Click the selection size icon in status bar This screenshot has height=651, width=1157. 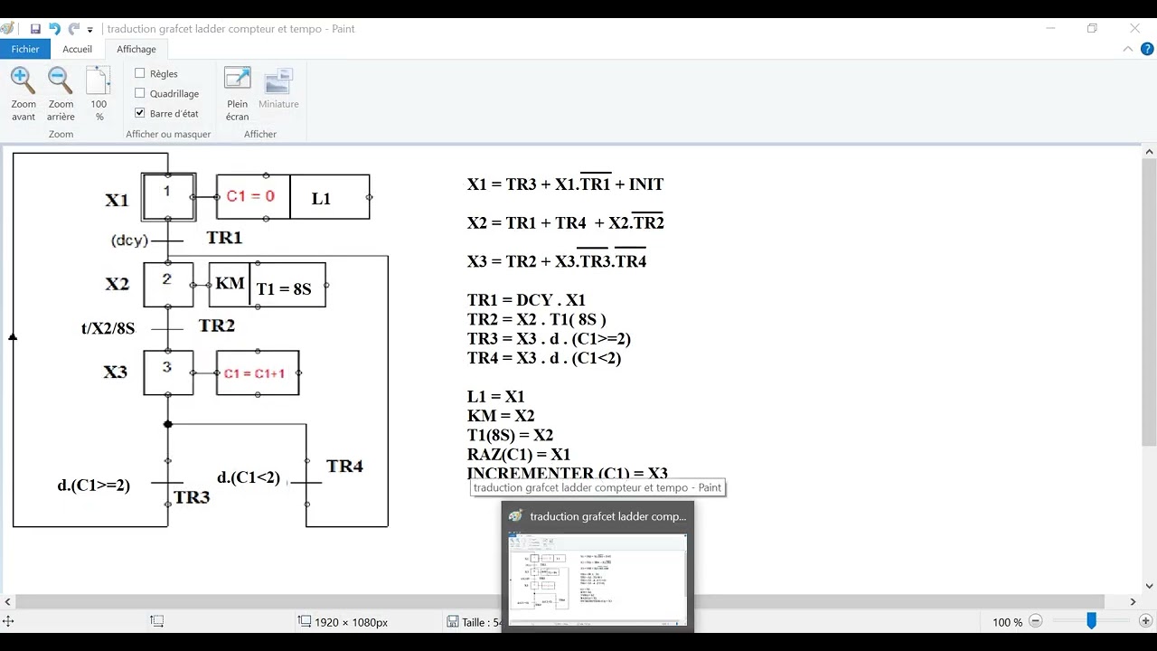(x=156, y=621)
